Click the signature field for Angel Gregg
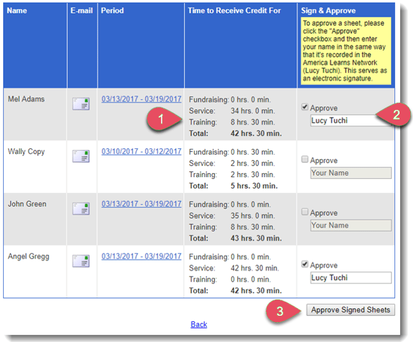The image size is (413, 342). pyautogui.click(x=350, y=278)
